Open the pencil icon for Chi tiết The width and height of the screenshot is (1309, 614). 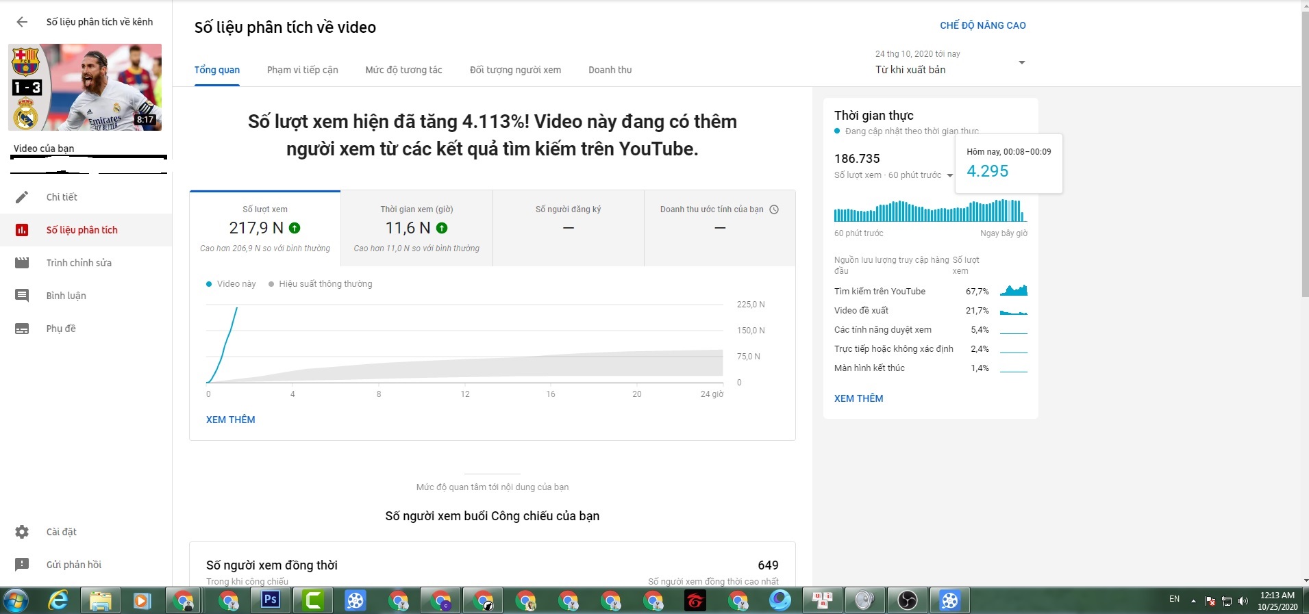click(22, 197)
